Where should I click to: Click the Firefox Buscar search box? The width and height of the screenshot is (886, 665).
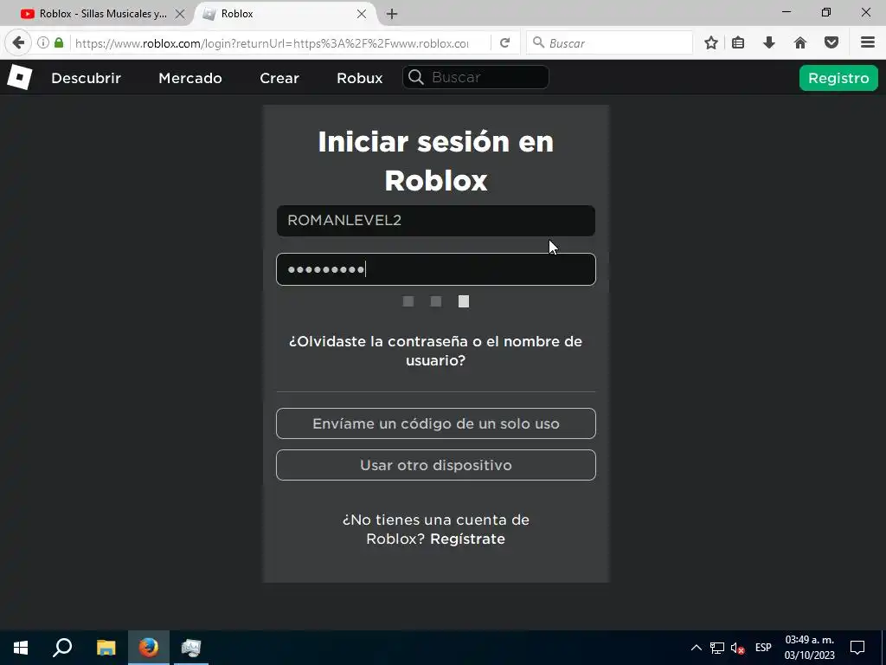click(609, 43)
